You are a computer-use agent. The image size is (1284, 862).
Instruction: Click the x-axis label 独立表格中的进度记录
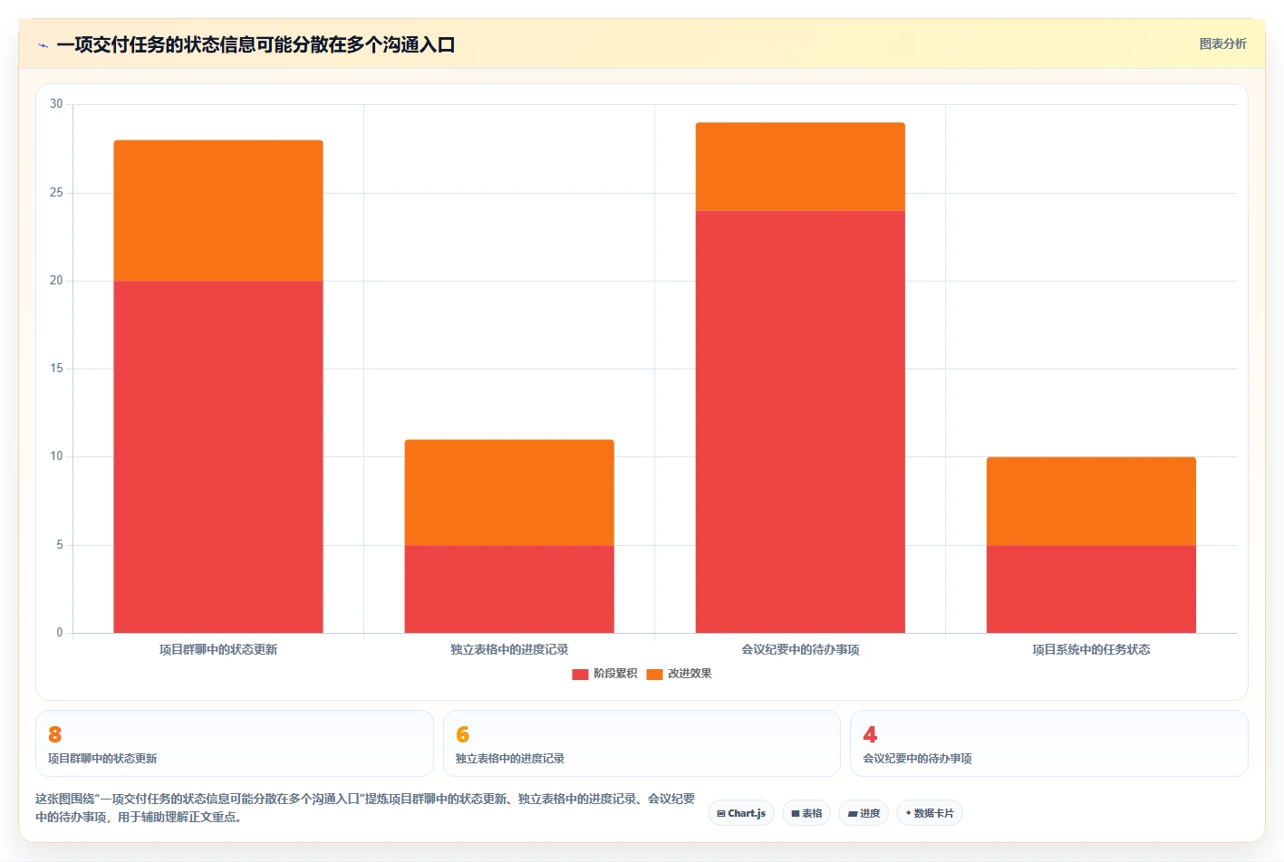pyautogui.click(x=509, y=650)
